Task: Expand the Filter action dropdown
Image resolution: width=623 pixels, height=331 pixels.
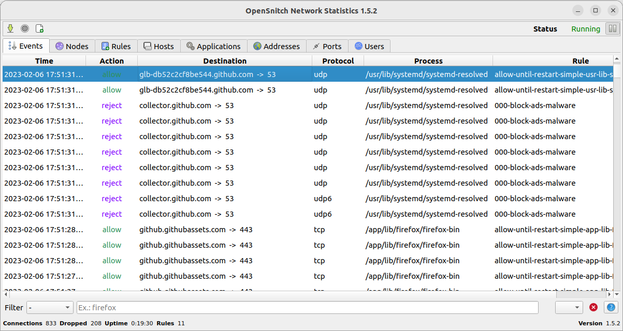Action: pos(50,308)
